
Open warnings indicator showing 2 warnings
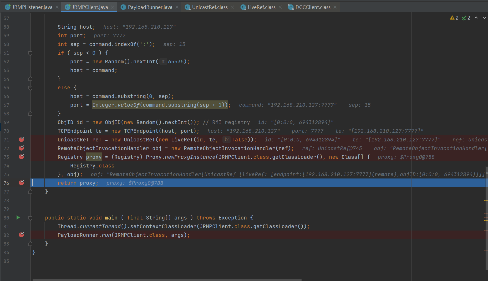pyautogui.click(x=454, y=18)
